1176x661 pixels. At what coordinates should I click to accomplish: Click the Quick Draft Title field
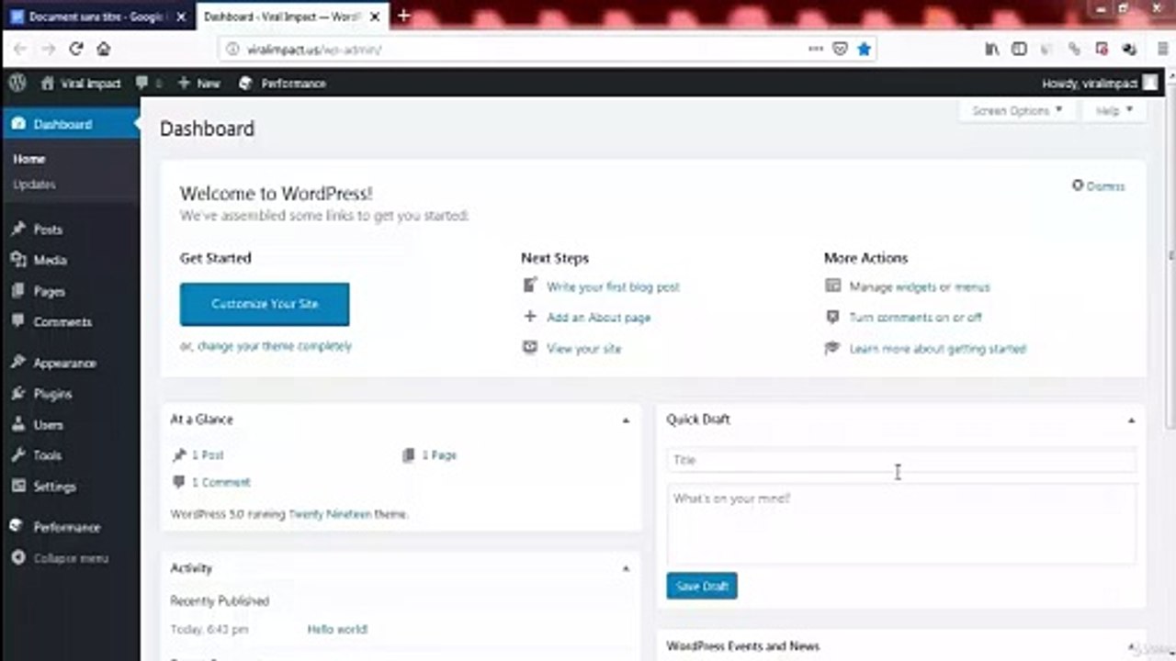[901, 460]
